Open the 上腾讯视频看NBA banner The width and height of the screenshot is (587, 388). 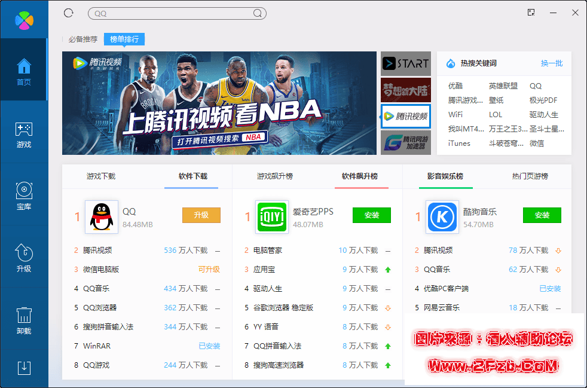[219, 103]
